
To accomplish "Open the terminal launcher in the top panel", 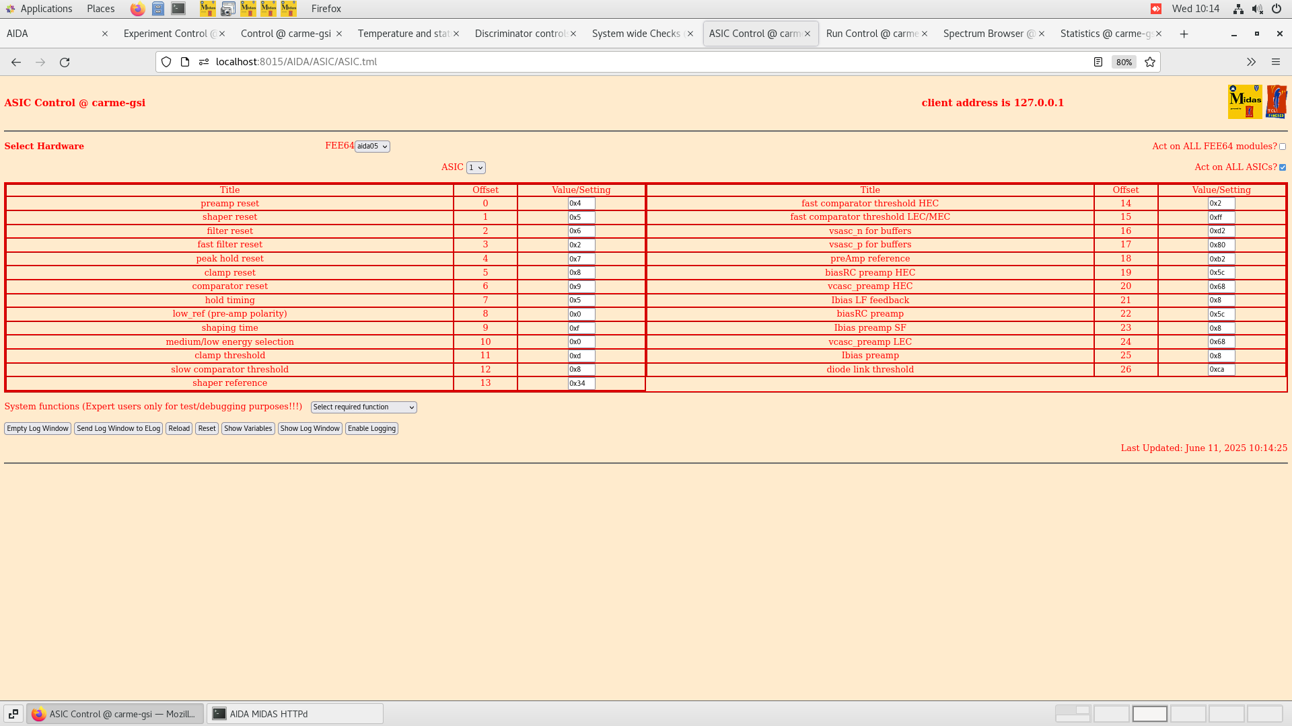I will click(x=178, y=9).
